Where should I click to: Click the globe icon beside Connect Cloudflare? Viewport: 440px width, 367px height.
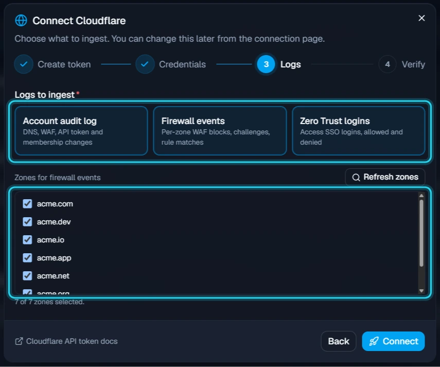click(x=21, y=21)
